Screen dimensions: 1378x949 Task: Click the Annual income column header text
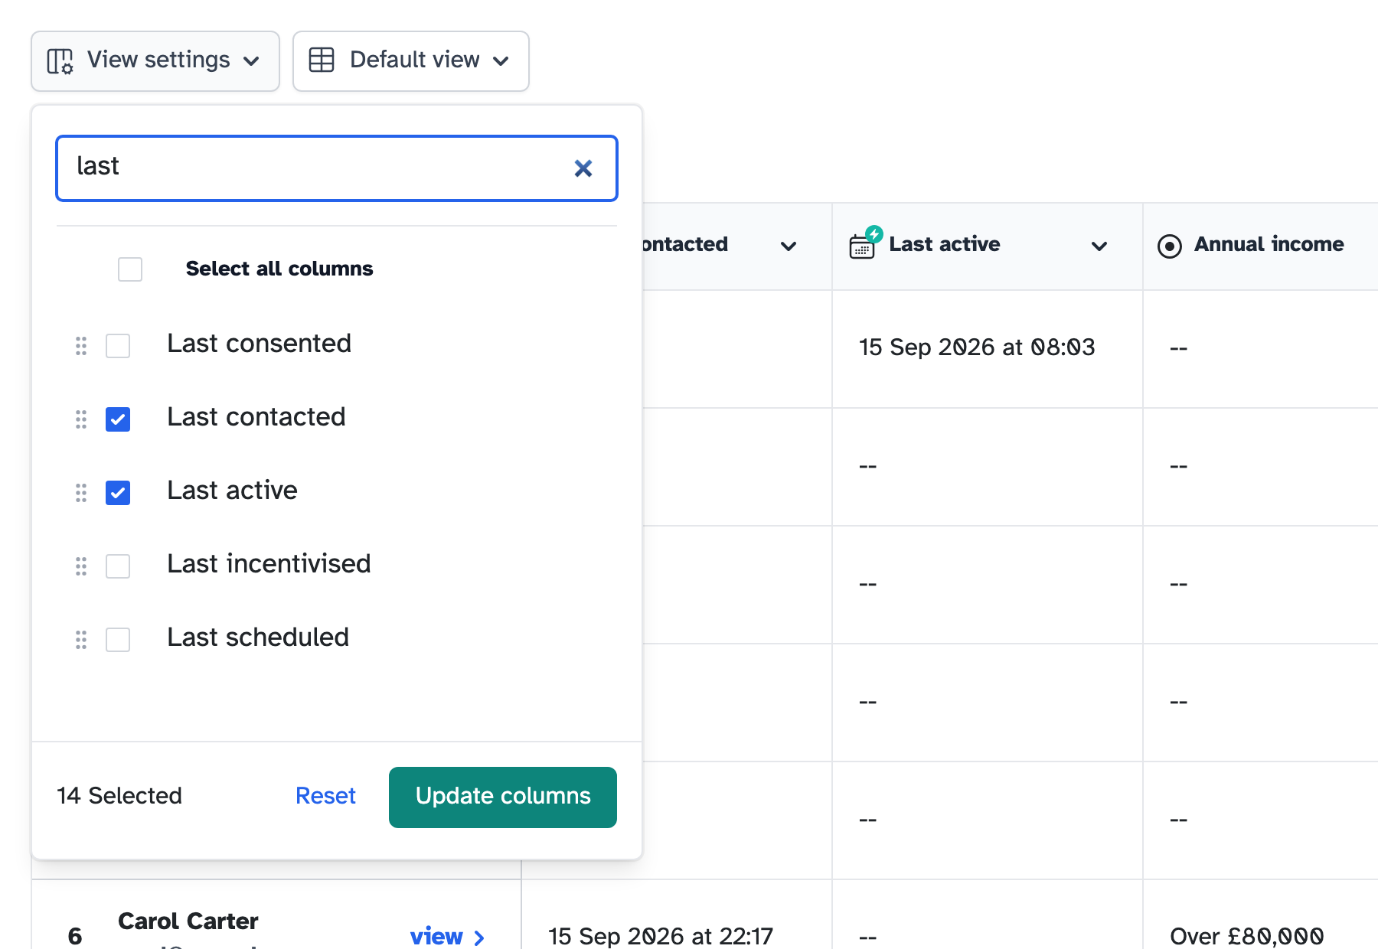pos(1269,244)
